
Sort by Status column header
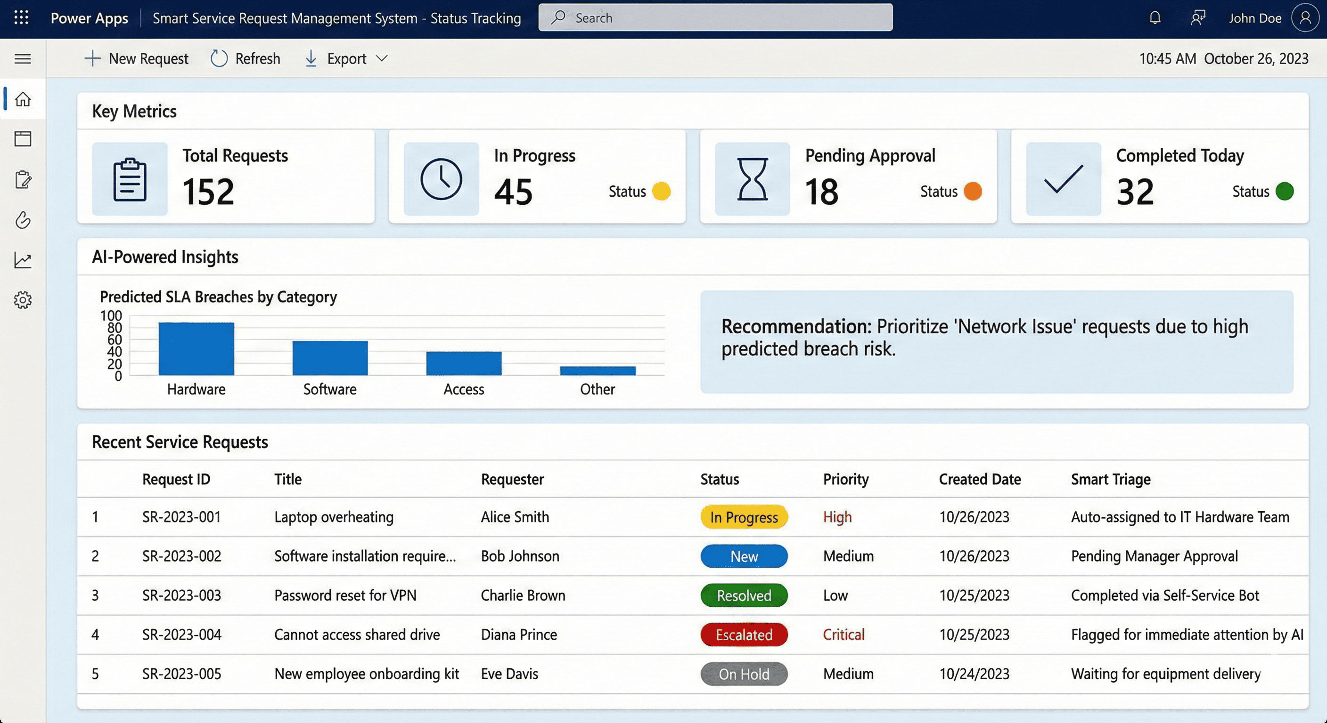(x=720, y=479)
